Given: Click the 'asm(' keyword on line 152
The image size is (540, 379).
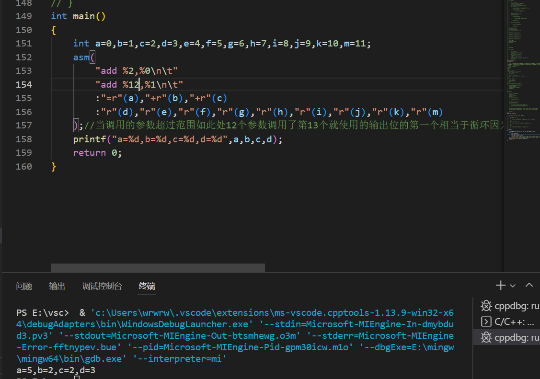Looking at the screenshot, I should pyautogui.click(x=84, y=57).
